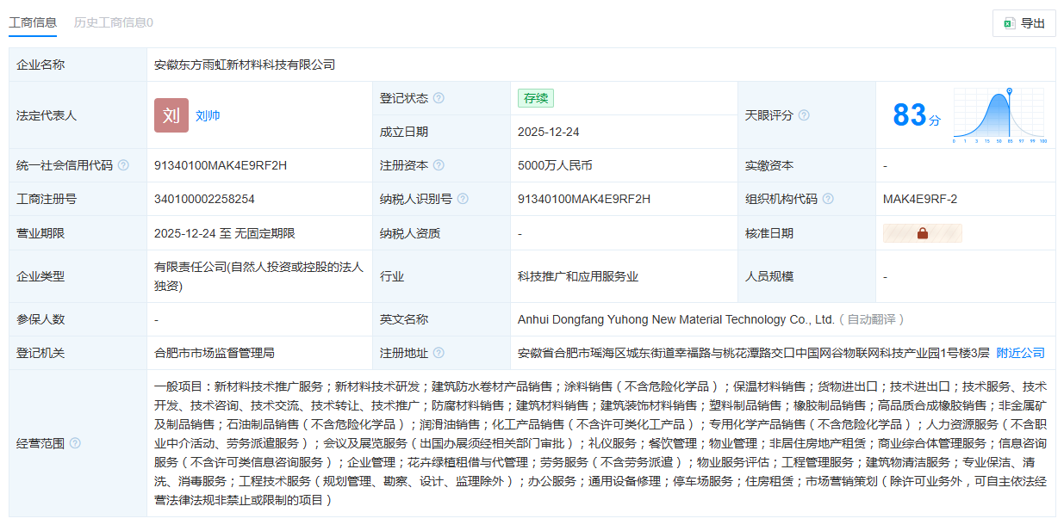This screenshot has width=1064, height=531.
Task: Click registration number 340100002258254
Action: 204,199
